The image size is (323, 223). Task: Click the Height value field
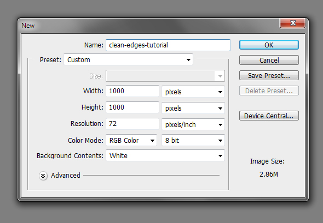pos(132,107)
